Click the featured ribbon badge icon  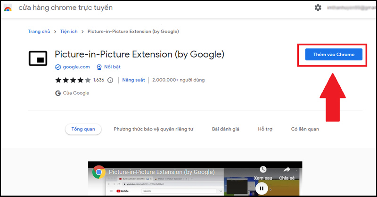[99, 67]
